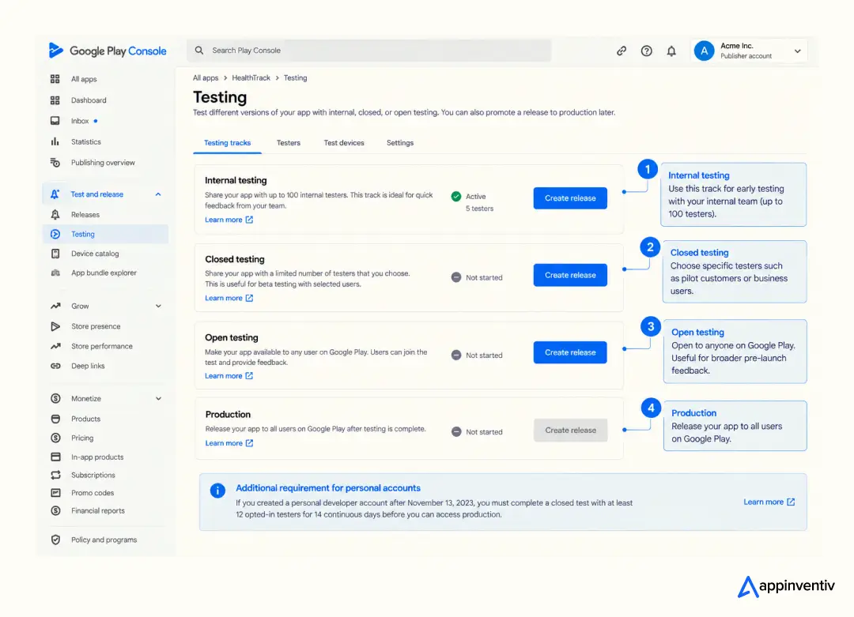This screenshot has height=617, width=854.
Task: Expand the Grow section chevron
Action: (x=158, y=306)
